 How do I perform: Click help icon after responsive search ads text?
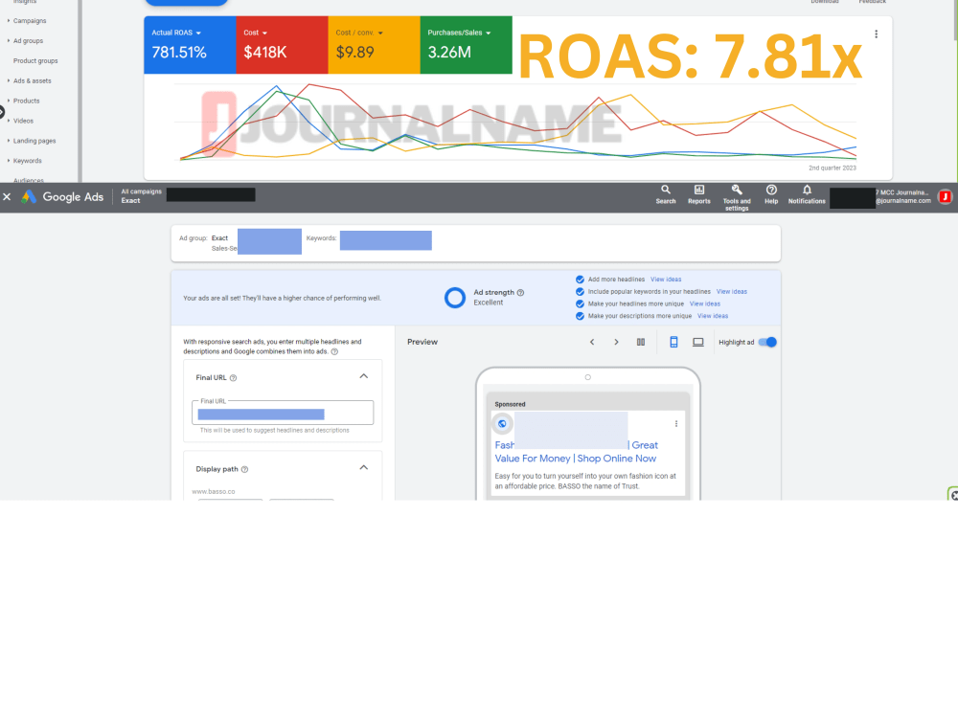334,351
